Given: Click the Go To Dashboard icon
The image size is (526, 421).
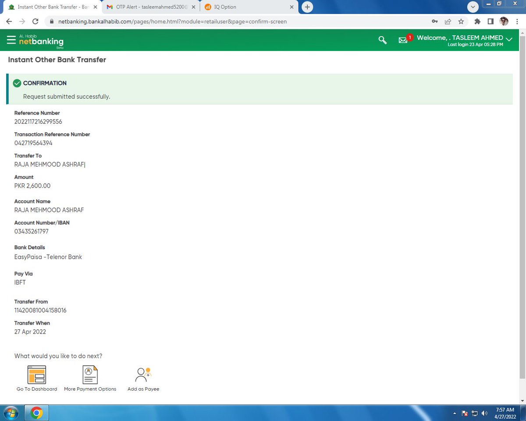Looking at the screenshot, I should (37, 375).
